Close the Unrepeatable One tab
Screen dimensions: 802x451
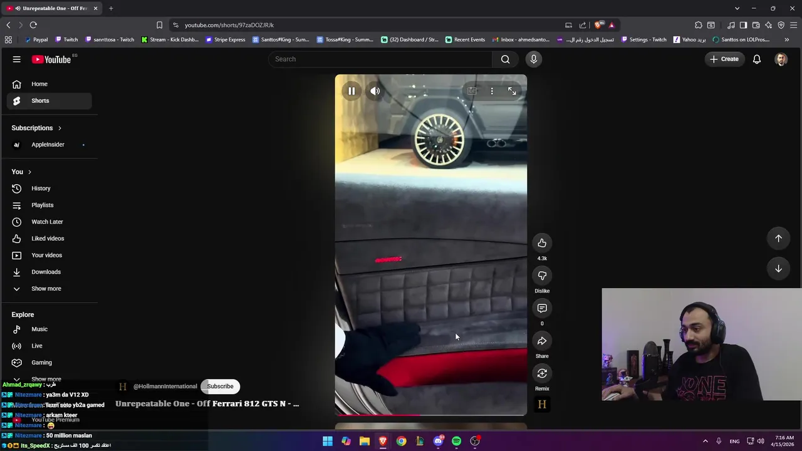[x=95, y=8]
